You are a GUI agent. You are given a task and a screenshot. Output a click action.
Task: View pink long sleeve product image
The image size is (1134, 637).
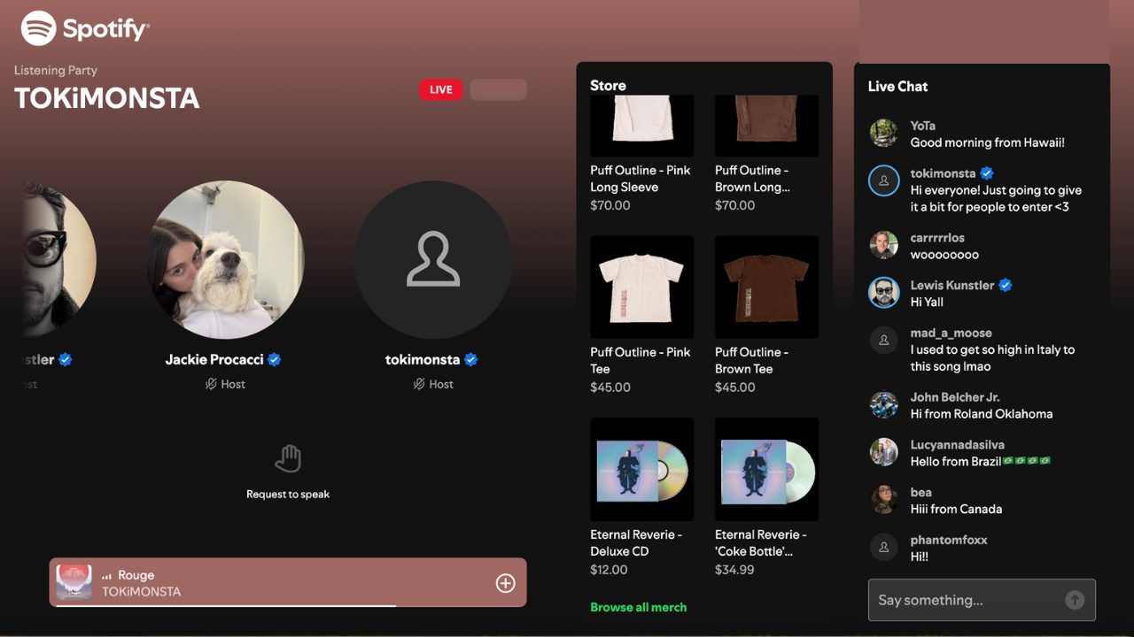click(642, 126)
